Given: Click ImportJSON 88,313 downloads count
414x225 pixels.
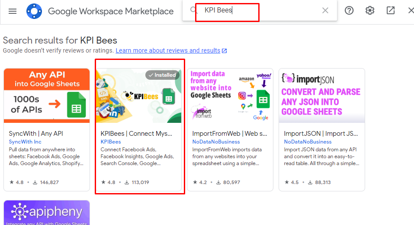Looking at the screenshot, I should (x=319, y=182).
